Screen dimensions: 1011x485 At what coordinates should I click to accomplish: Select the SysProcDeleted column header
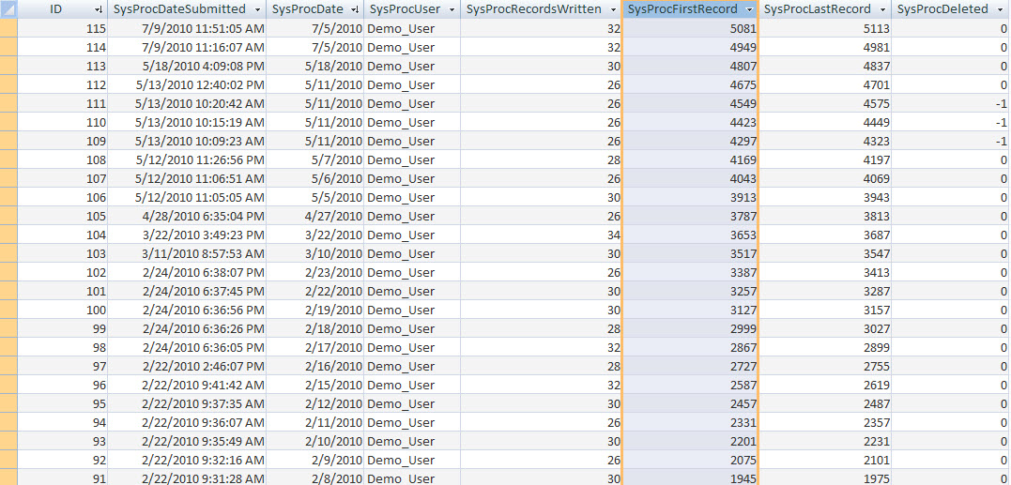pyautogui.click(x=950, y=9)
